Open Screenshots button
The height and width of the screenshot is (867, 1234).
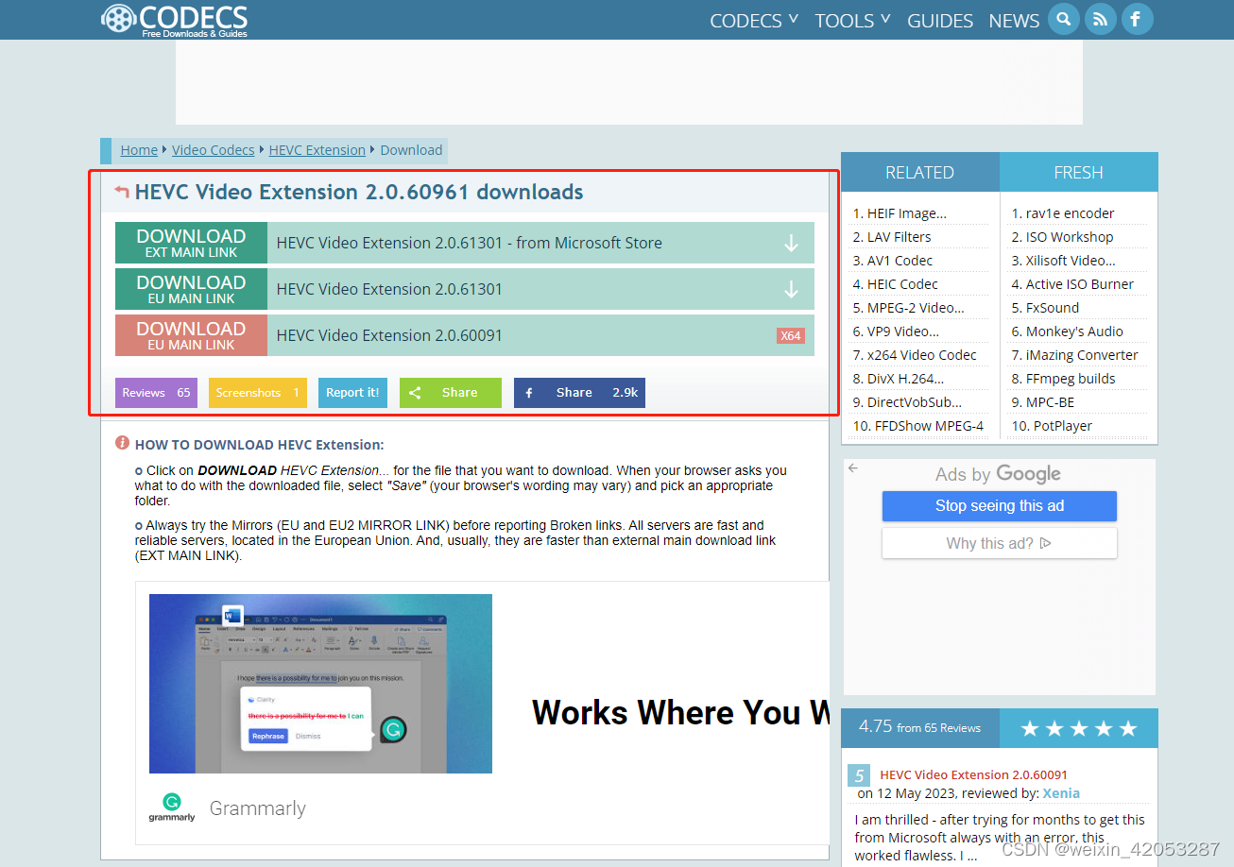[x=258, y=393]
